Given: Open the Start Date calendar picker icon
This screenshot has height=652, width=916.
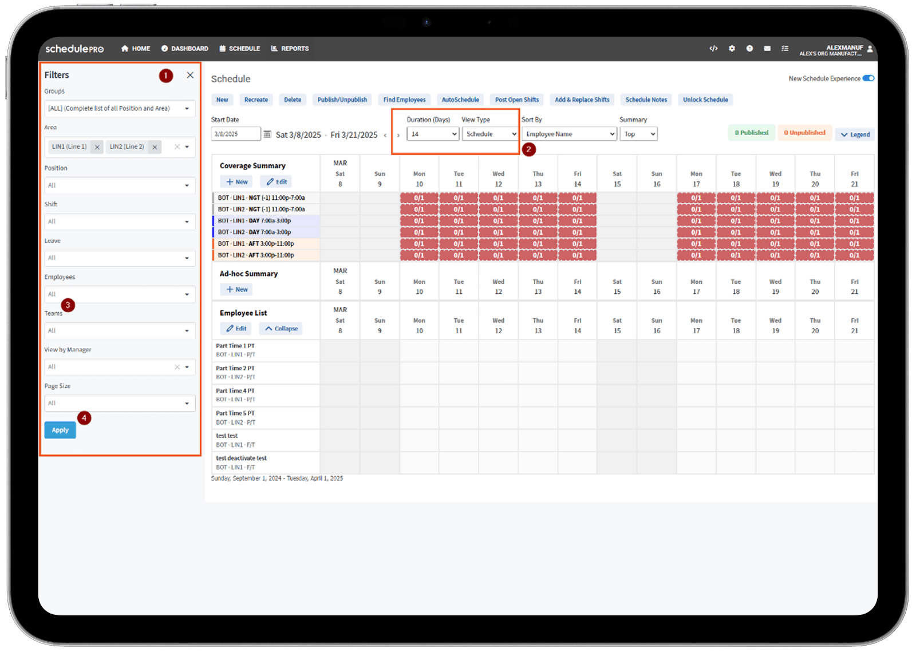Looking at the screenshot, I should 267,134.
